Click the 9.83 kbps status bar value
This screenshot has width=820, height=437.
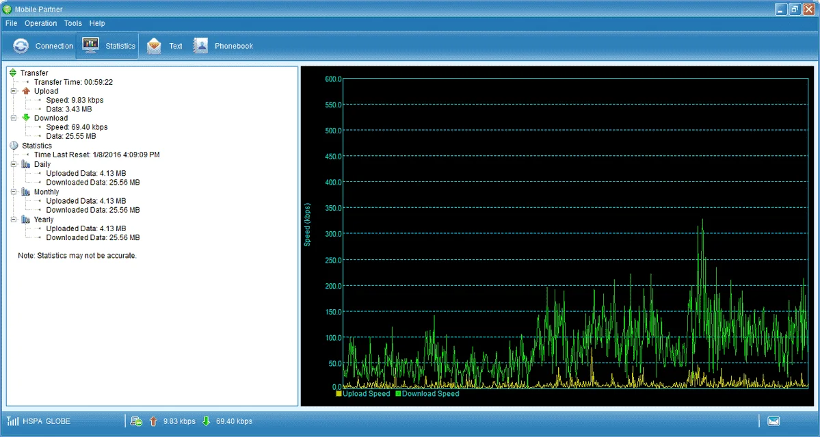(x=179, y=421)
